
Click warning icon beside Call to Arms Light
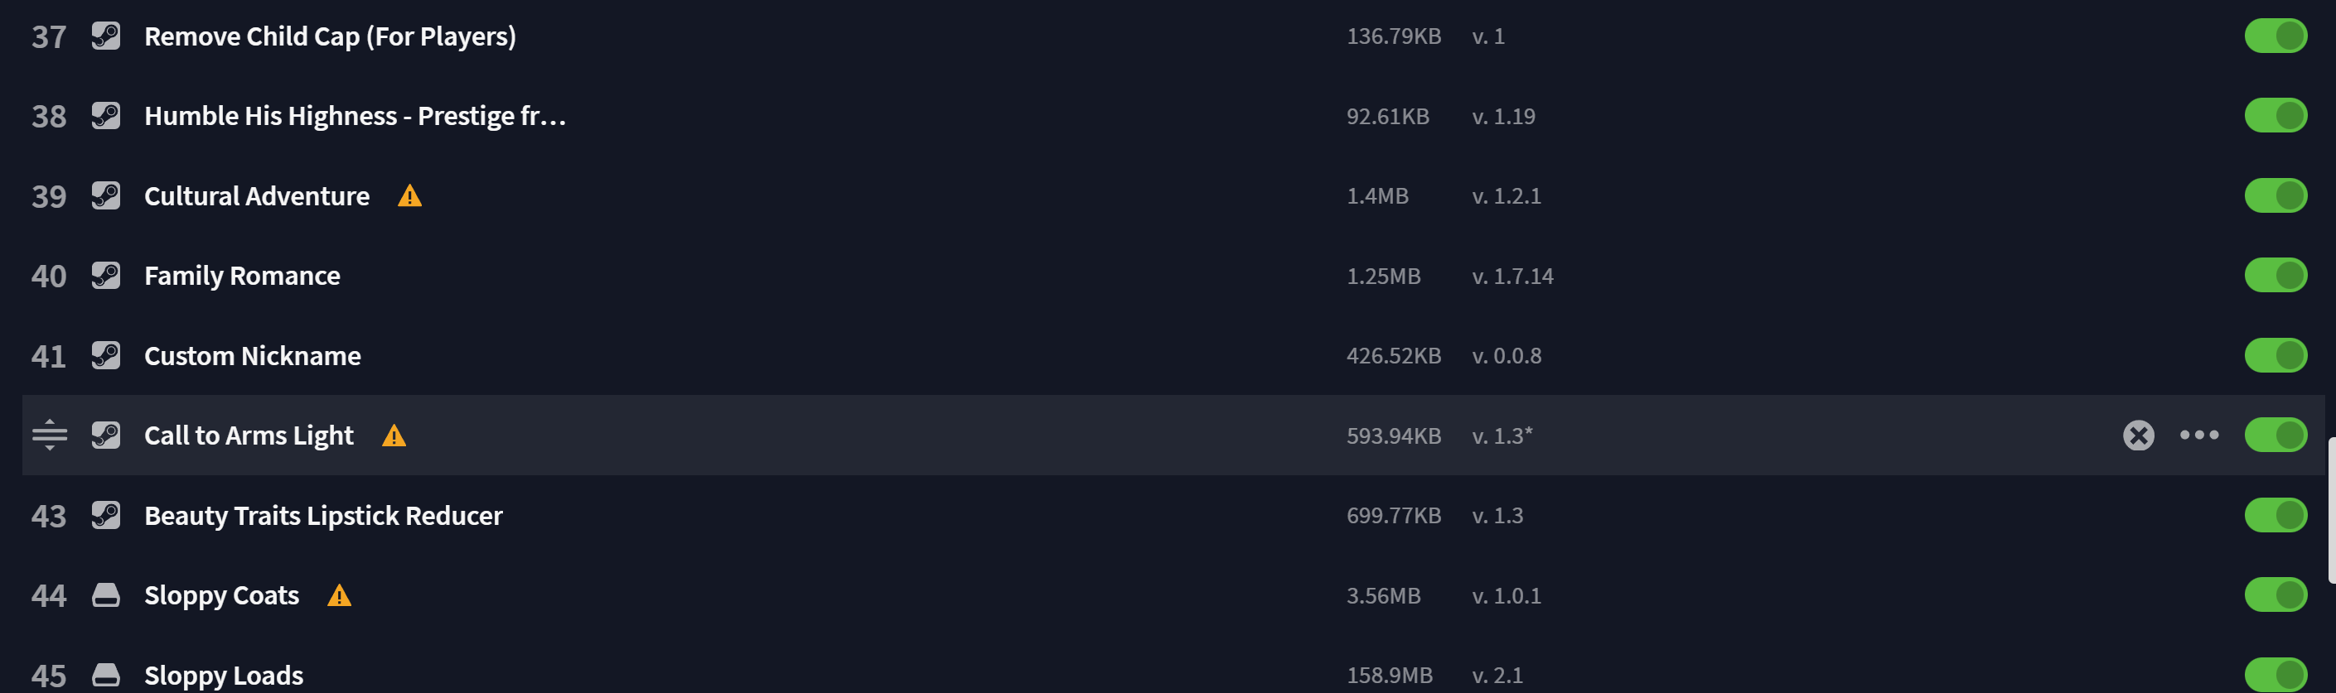(394, 436)
